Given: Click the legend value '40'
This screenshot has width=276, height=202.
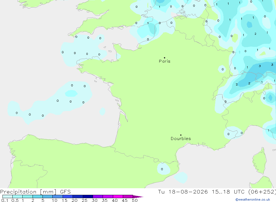Looking at the screenshot, I should coord(115,200).
